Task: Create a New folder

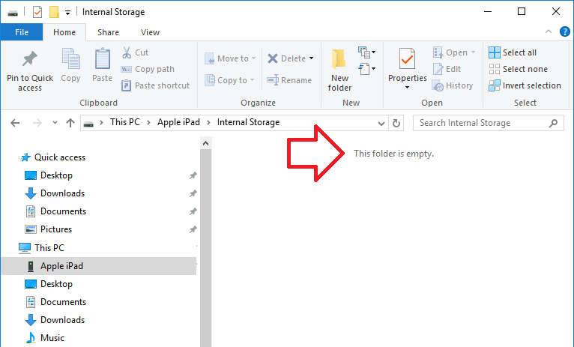Action: click(x=339, y=70)
